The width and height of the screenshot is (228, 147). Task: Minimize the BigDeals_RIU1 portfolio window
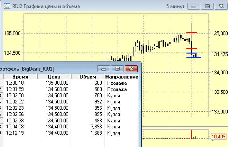pos(104,69)
